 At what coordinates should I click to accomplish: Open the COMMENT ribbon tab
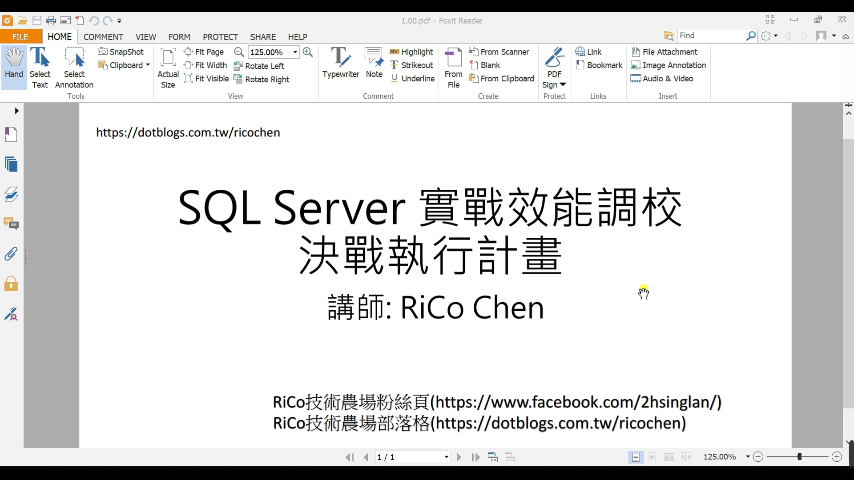[x=103, y=36]
